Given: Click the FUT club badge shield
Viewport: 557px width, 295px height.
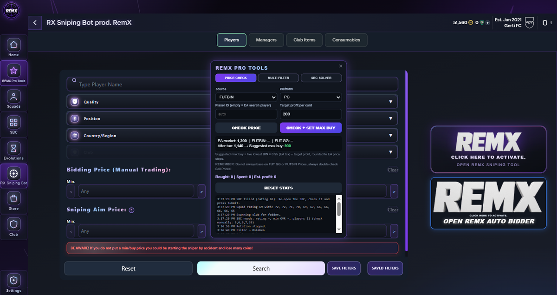Looking at the screenshot, I should [529, 22].
